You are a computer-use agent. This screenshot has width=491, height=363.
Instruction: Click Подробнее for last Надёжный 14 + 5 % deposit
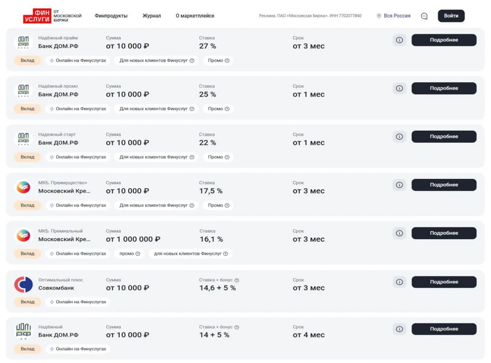coord(444,329)
